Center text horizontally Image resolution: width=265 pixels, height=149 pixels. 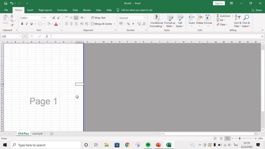click(71, 24)
